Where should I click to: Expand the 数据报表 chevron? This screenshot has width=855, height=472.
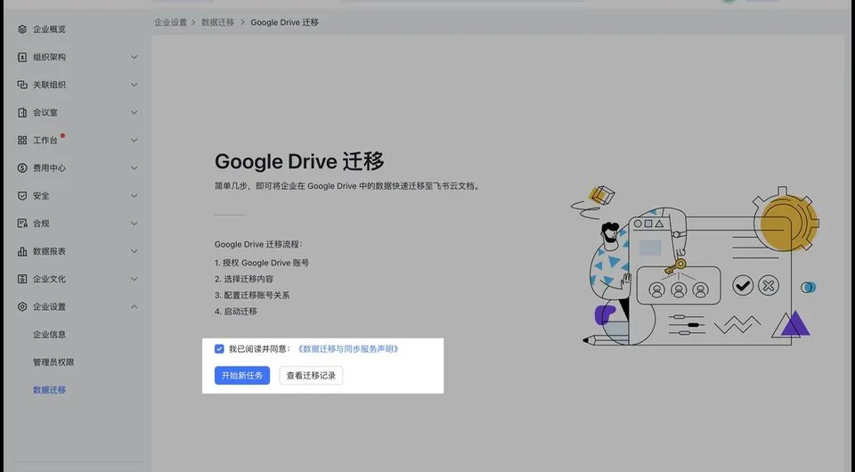click(x=134, y=251)
